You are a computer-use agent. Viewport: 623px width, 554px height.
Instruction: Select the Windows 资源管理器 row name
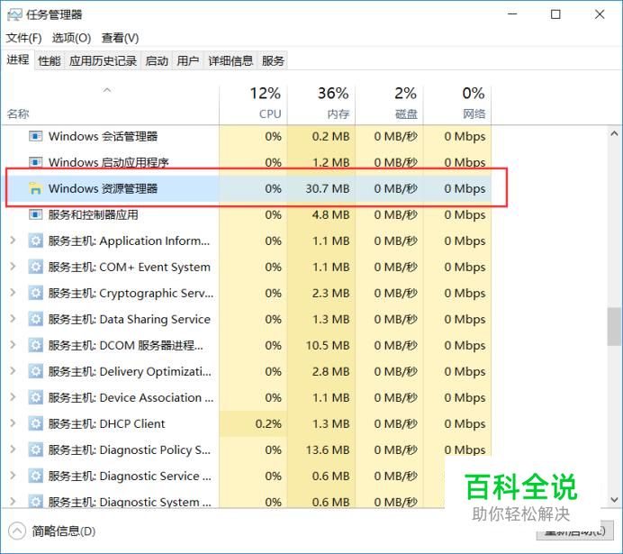[x=103, y=188]
